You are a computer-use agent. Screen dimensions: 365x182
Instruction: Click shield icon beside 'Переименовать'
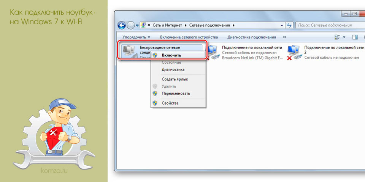(155, 93)
